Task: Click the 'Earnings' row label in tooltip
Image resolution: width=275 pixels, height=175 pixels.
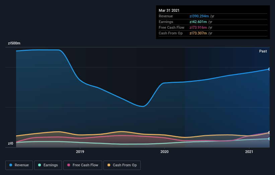Action: [x=166, y=22]
